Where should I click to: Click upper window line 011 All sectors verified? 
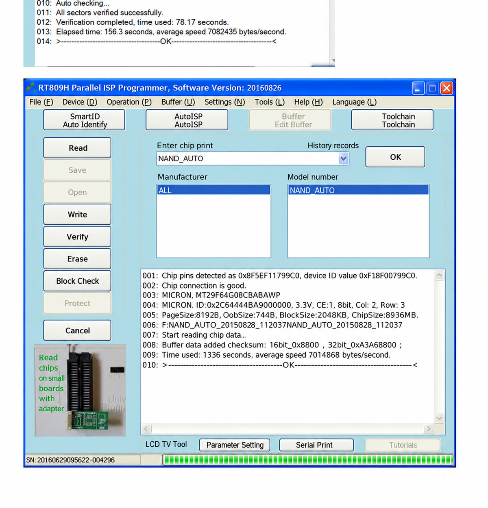coord(100,13)
